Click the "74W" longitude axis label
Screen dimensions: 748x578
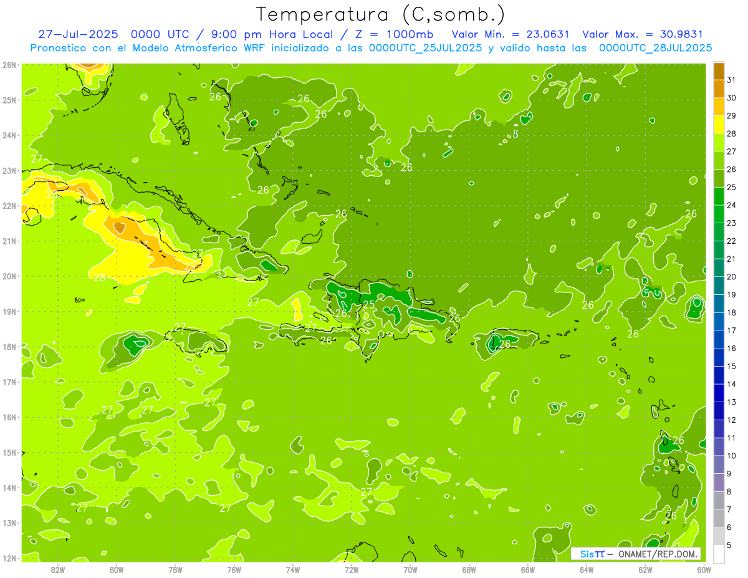click(x=293, y=569)
